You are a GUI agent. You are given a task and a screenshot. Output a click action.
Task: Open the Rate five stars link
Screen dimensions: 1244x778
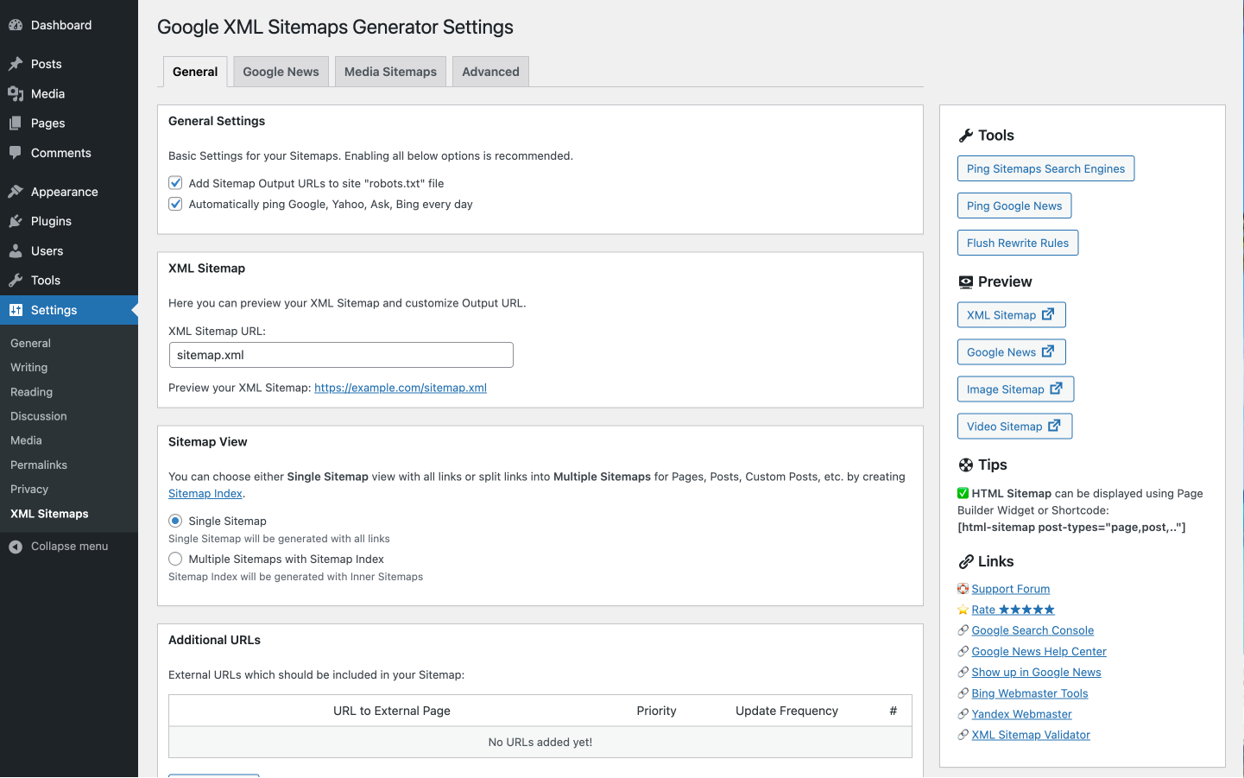(x=1014, y=610)
